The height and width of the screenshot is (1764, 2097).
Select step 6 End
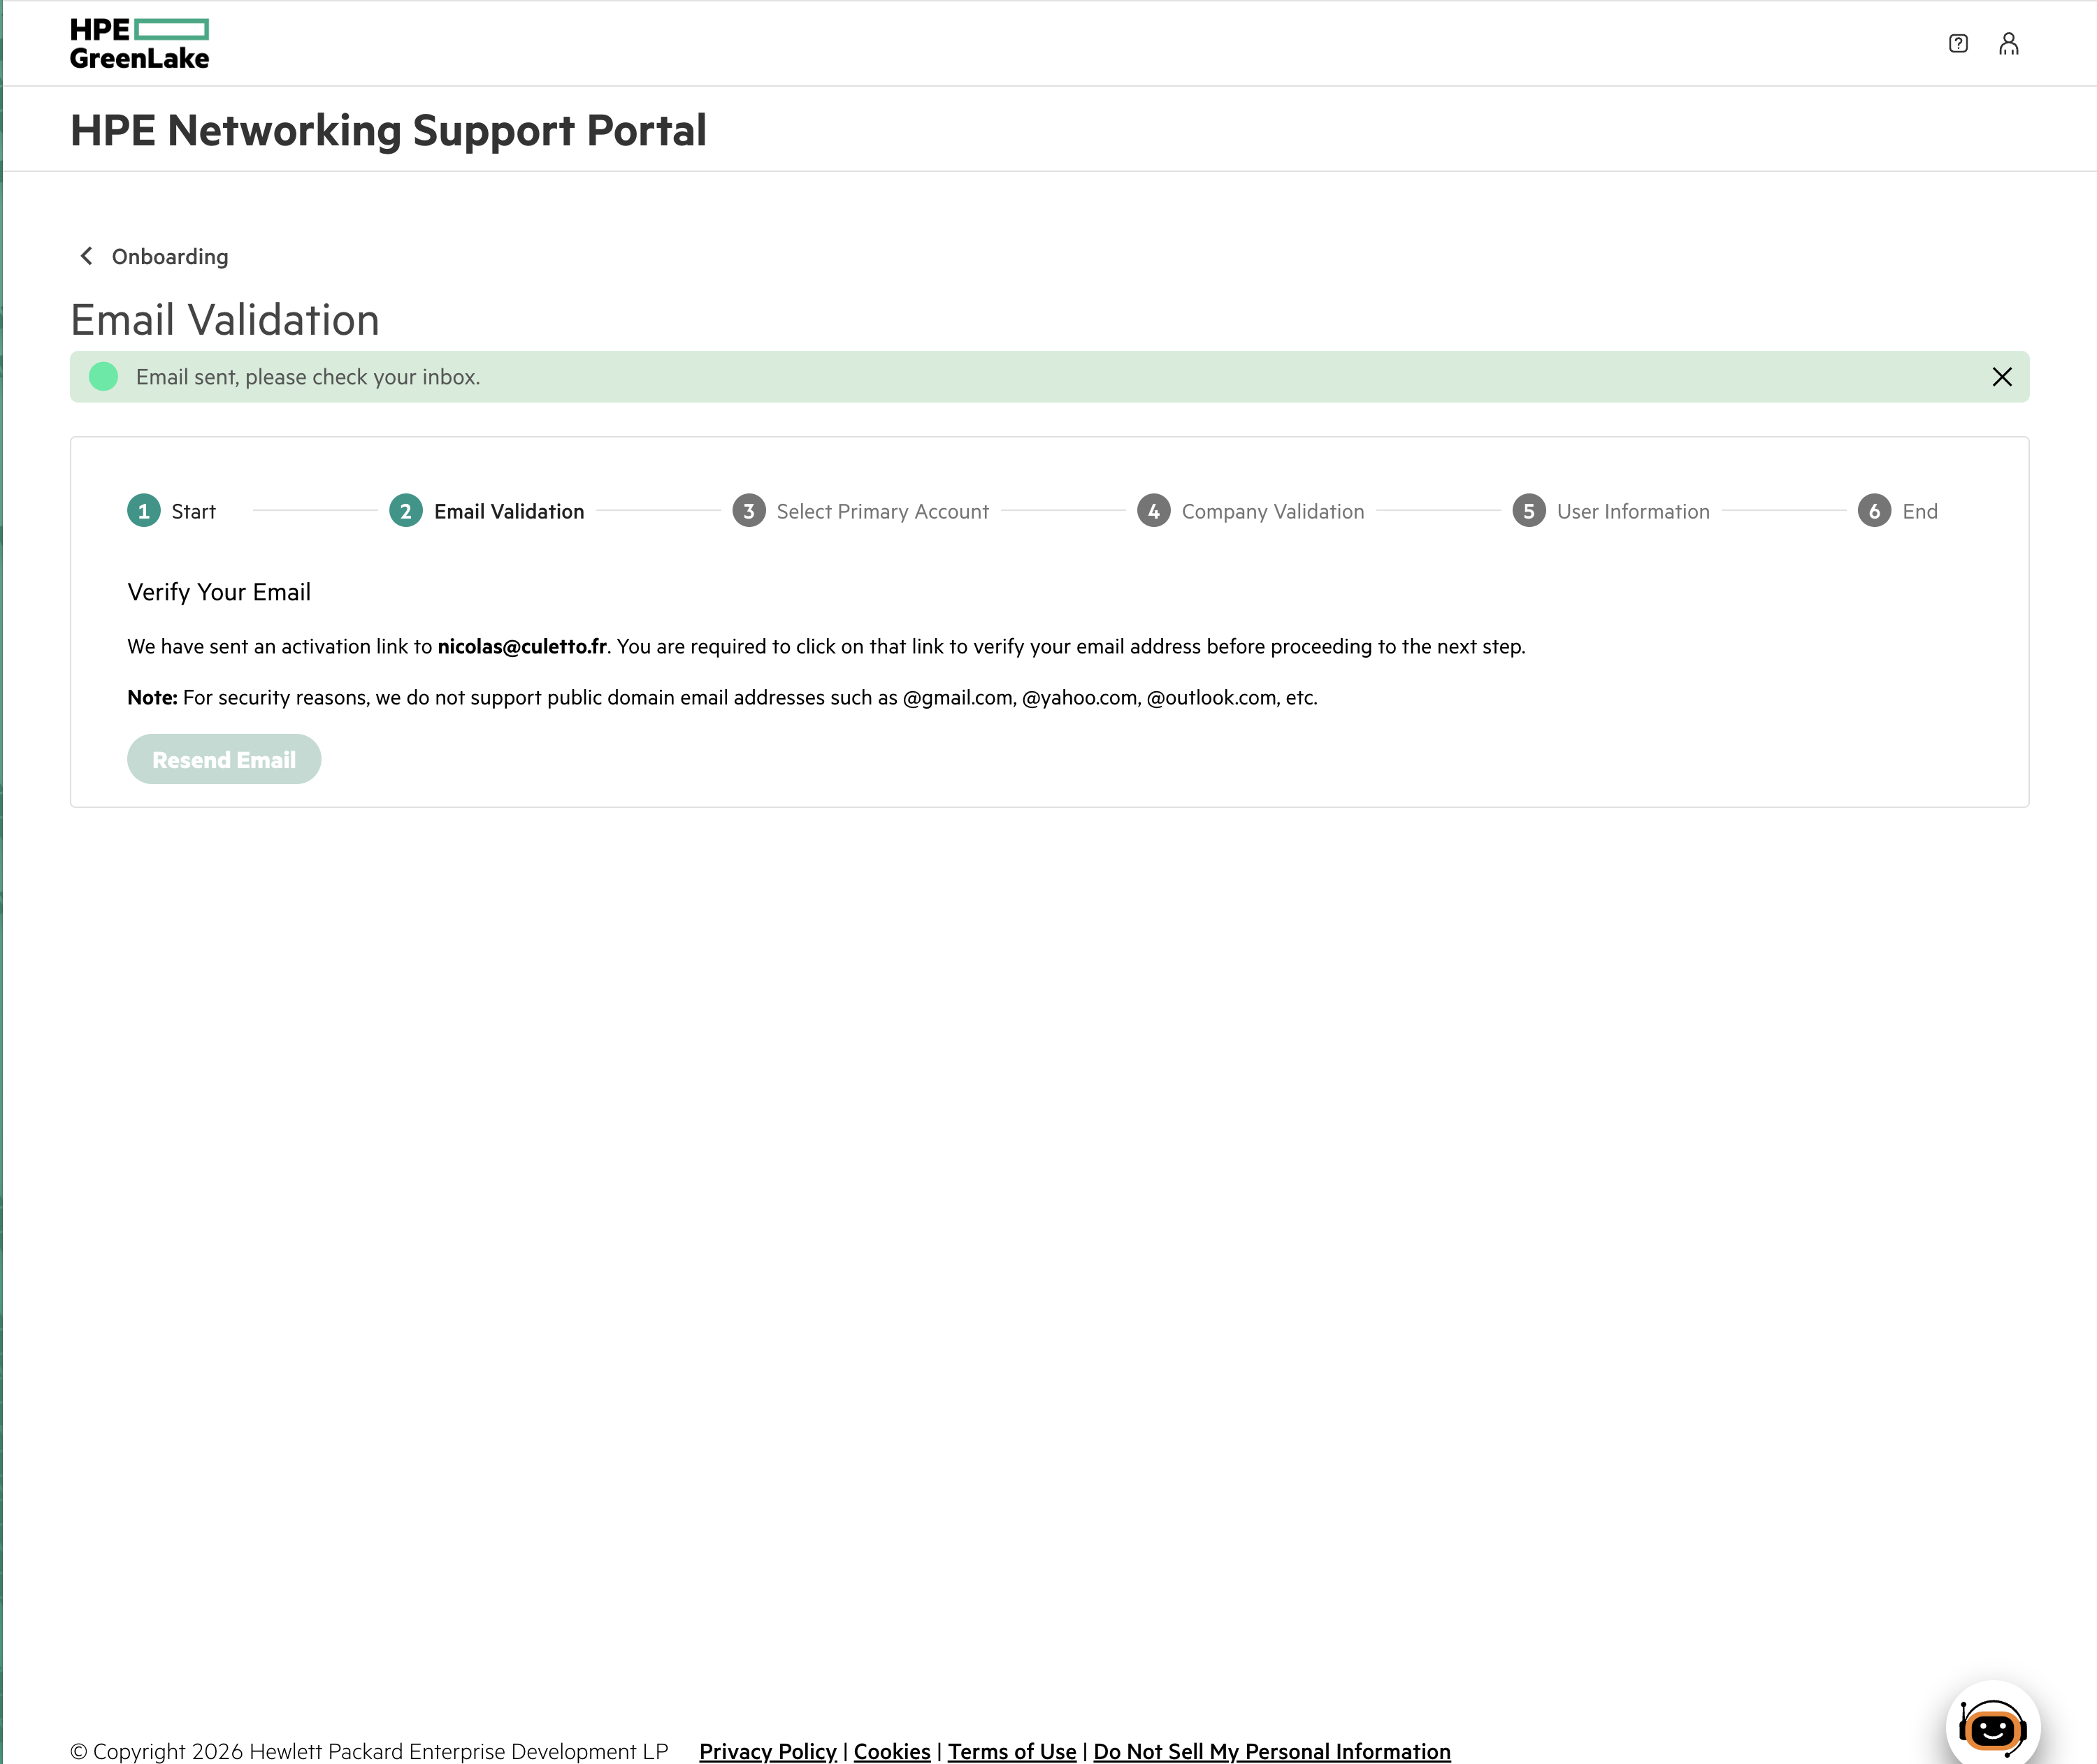1898,511
